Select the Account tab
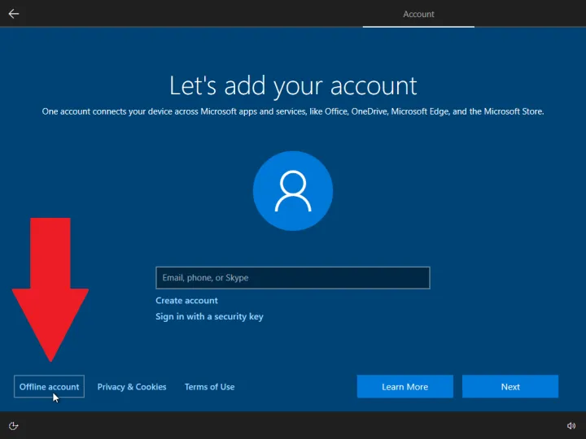This screenshot has height=439, width=586. point(418,14)
